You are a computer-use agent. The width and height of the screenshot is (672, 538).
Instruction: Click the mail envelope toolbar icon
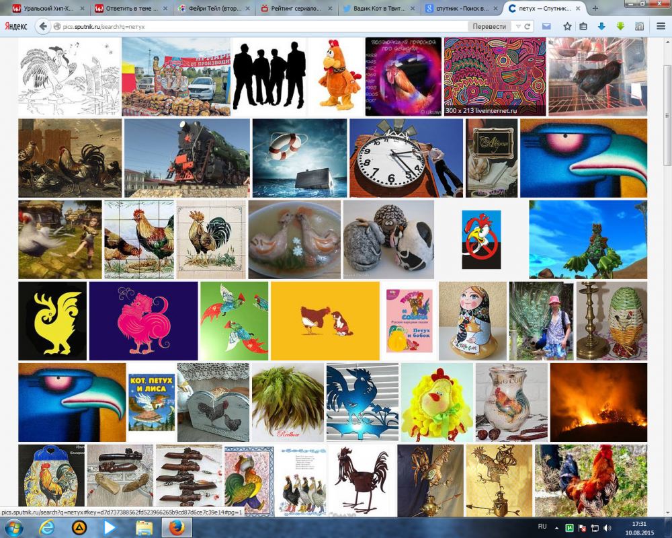click(547, 26)
